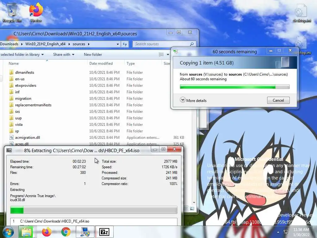The width and height of the screenshot is (317, 238).
Task: Select the acres.dll file
Action: click(22, 144)
